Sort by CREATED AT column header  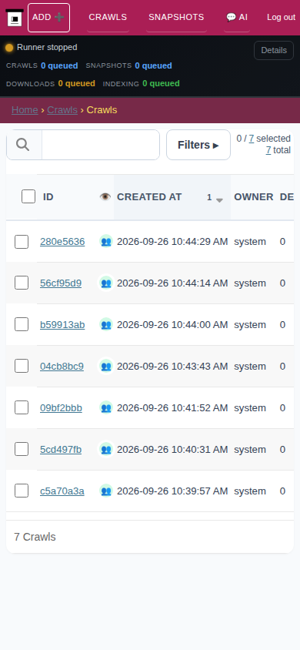149,197
